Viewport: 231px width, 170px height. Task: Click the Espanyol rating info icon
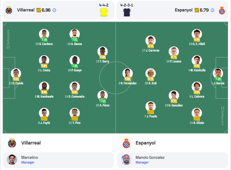click(x=212, y=10)
